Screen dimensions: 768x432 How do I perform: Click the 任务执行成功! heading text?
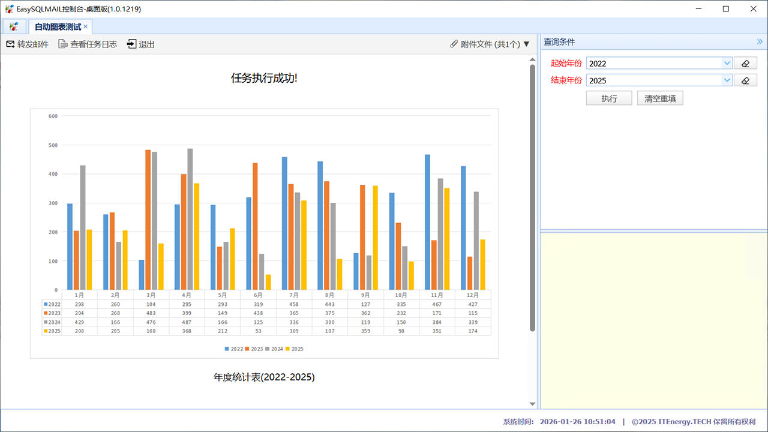(264, 78)
